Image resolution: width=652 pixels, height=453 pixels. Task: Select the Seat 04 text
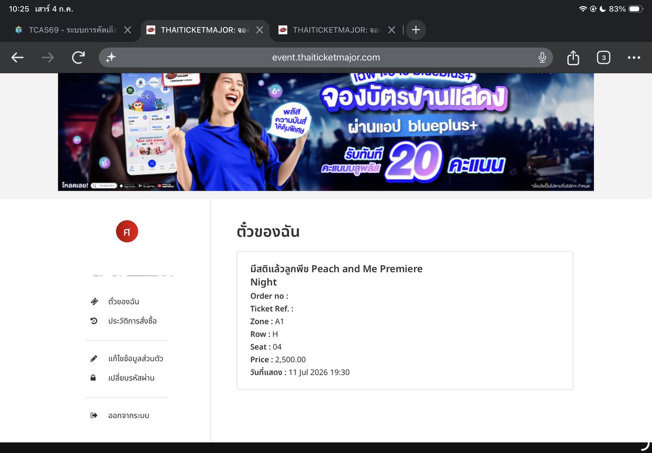[266, 347]
